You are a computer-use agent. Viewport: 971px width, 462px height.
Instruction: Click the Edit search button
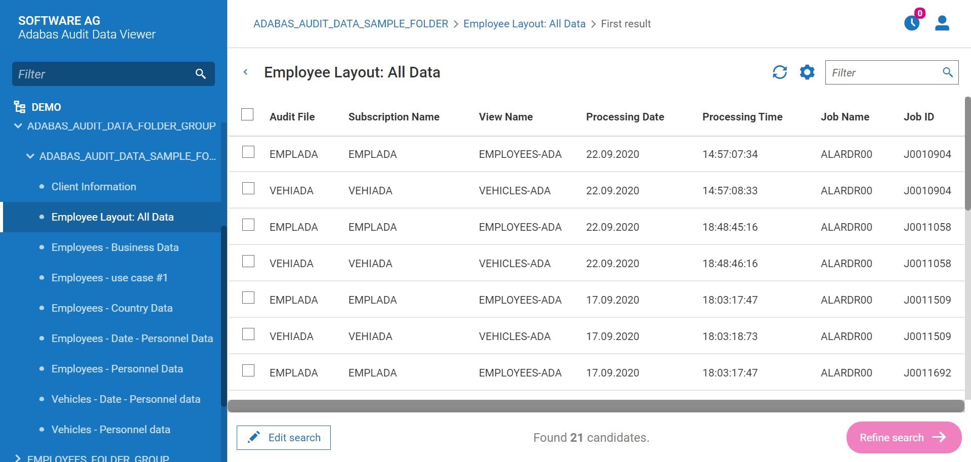[283, 438]
